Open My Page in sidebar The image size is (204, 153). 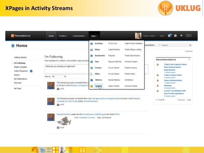click(18, 88)
